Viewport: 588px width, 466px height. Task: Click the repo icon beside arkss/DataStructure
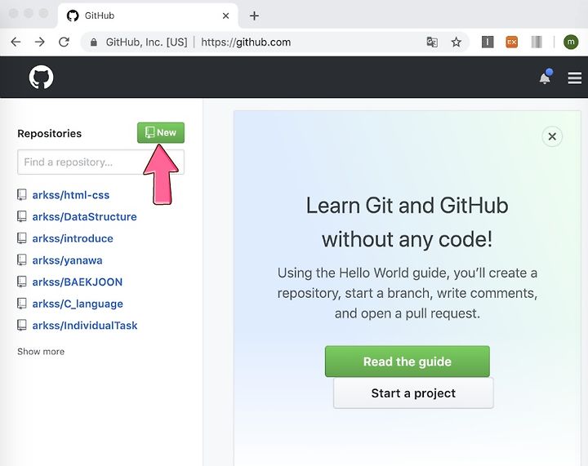click(x=22, y=216)
